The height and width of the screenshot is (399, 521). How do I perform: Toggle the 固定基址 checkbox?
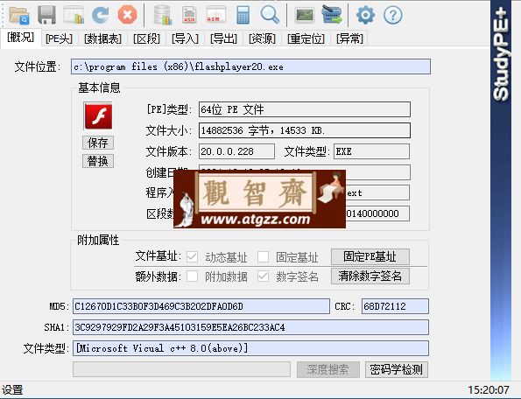click(264, 256)
